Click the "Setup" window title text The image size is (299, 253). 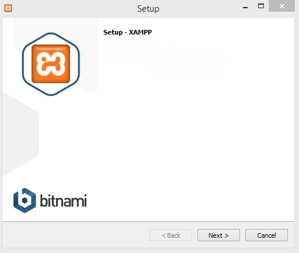tap(148, 9)
